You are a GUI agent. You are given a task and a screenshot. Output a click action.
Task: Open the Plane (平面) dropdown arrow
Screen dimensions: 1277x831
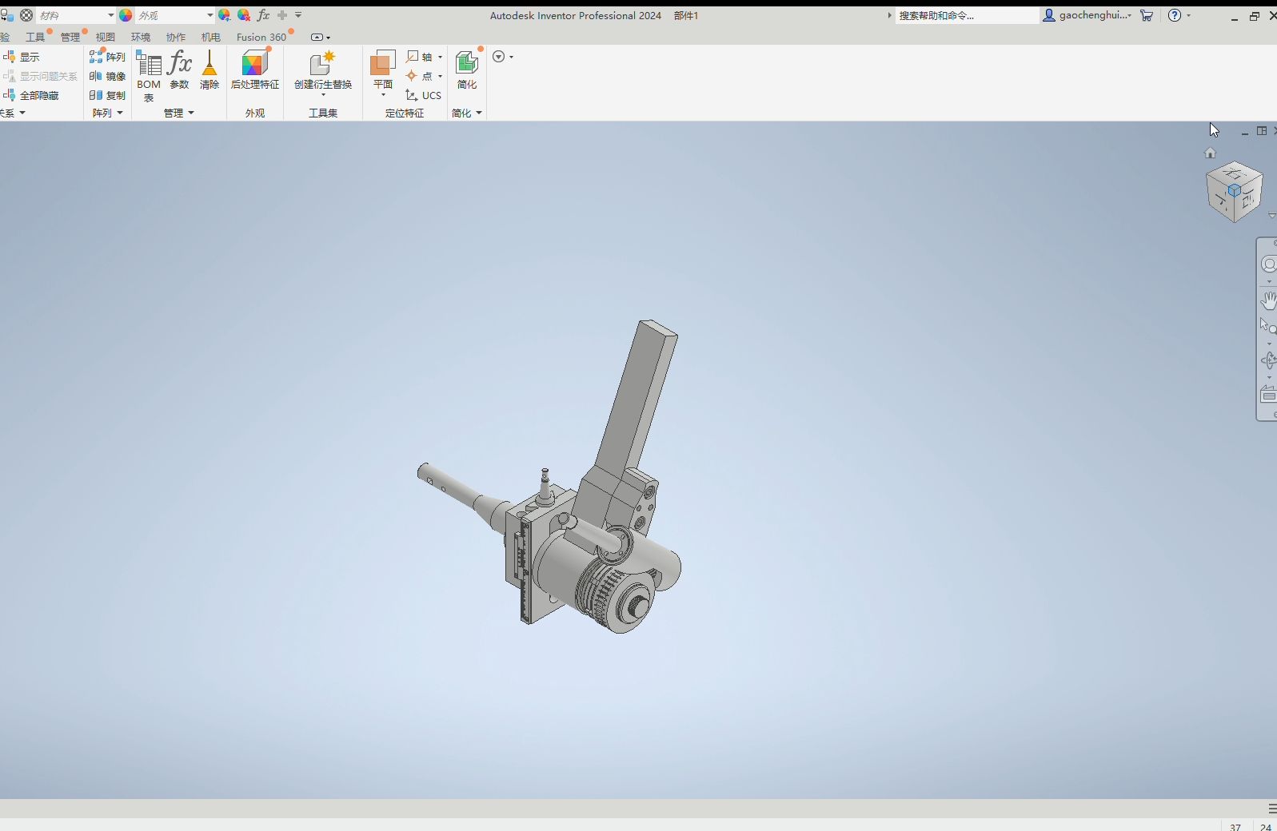coord(383,95)
